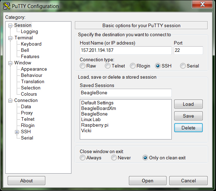Screen dimensions: 216x191
Task: Open the Connection category
Action: tap(26, 100)
